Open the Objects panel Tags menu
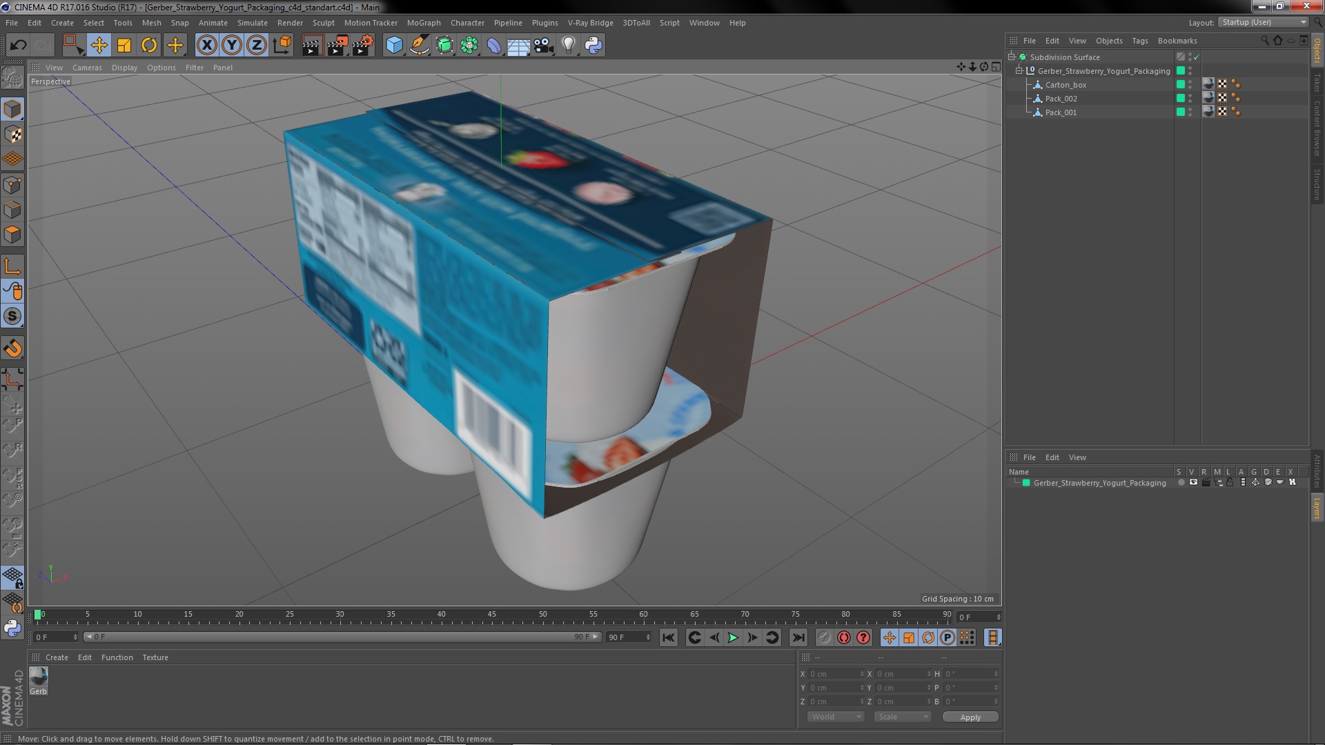Image resolution: width=1325 pixels, height=745 pixels. (x=1140, y=41)
